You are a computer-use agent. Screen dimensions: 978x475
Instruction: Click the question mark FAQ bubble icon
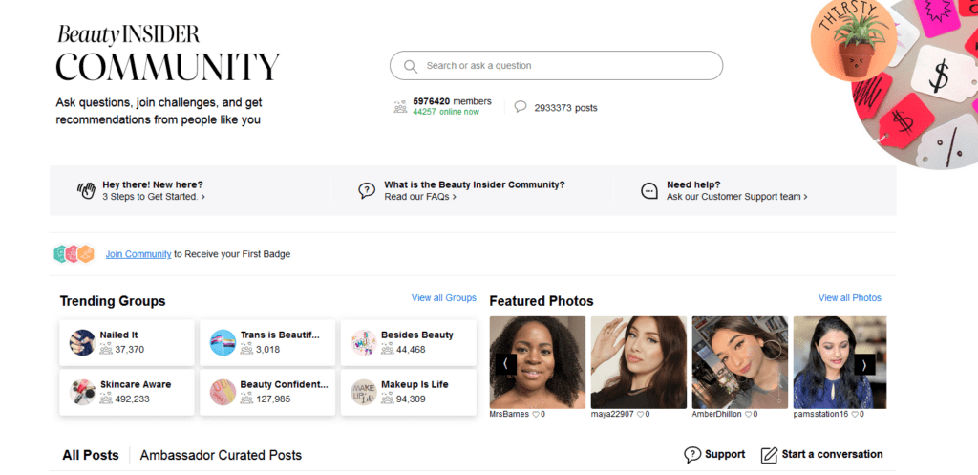(367, 190)
